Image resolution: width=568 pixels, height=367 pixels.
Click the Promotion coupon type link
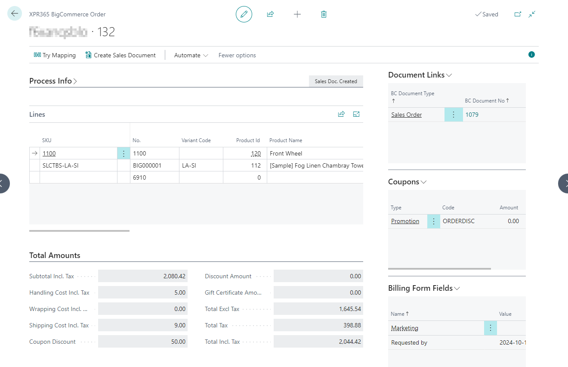[405, 221]
